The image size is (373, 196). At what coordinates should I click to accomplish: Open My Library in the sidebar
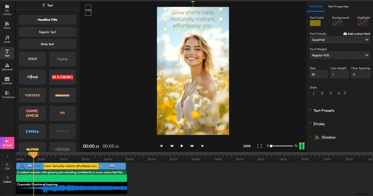coord(7,10)
